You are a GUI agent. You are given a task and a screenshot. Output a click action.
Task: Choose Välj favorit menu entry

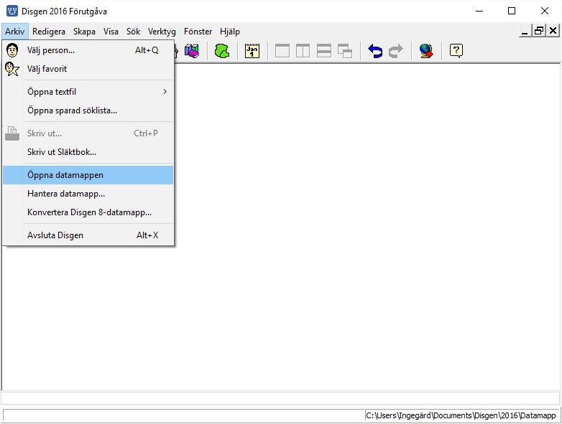point(88,69)
